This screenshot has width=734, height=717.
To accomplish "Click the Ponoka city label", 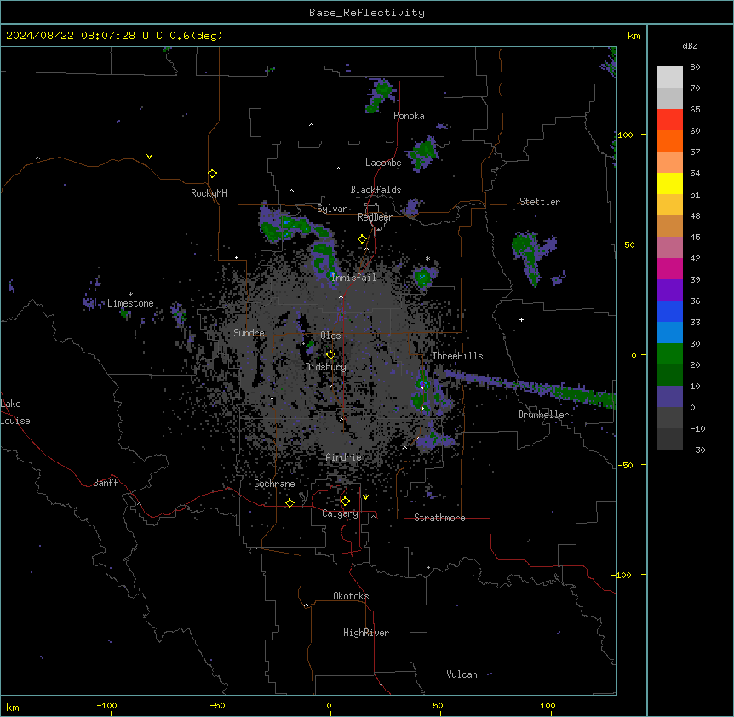I will click(409, 116).
